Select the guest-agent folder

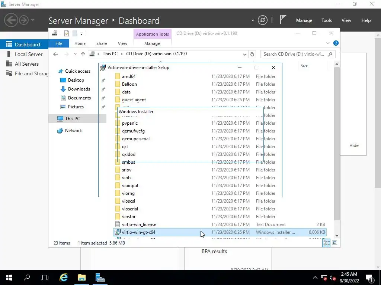[134, 100]
